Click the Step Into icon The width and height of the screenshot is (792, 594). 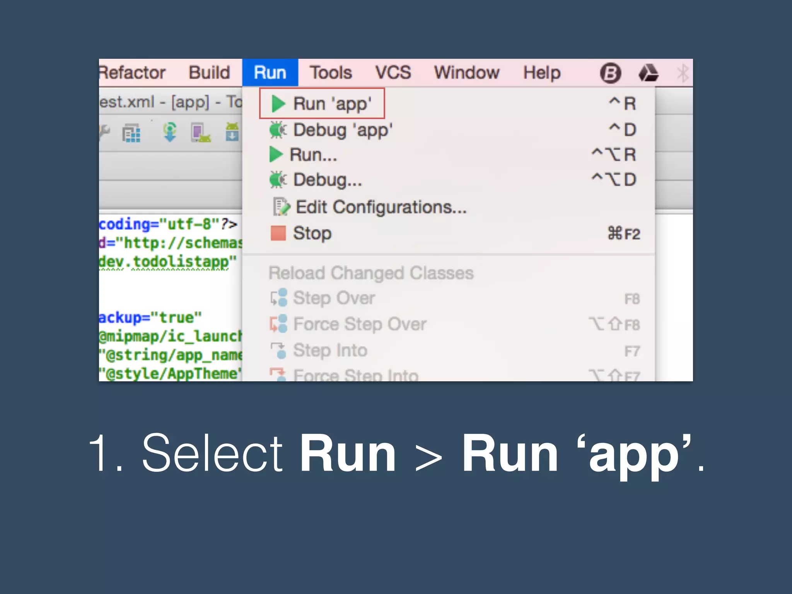click(279, 350)
